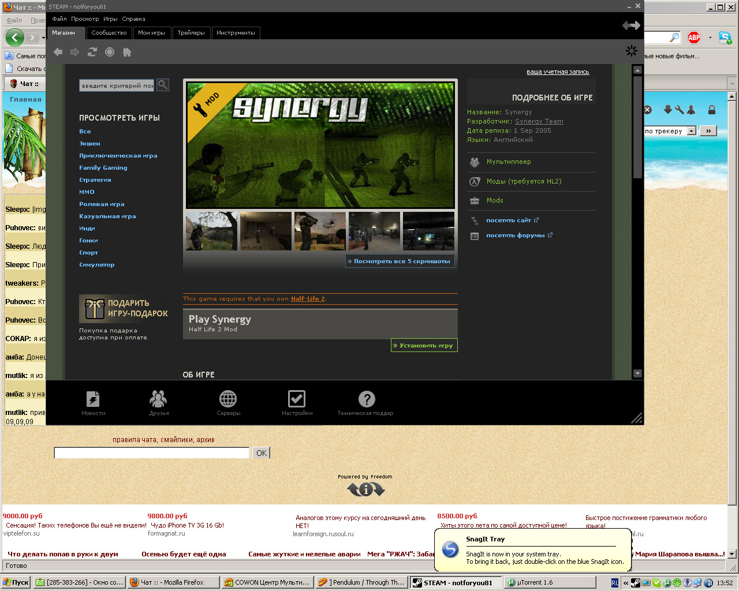Switch Steam to mini view with double-arrow icon

tap(631, 25)
